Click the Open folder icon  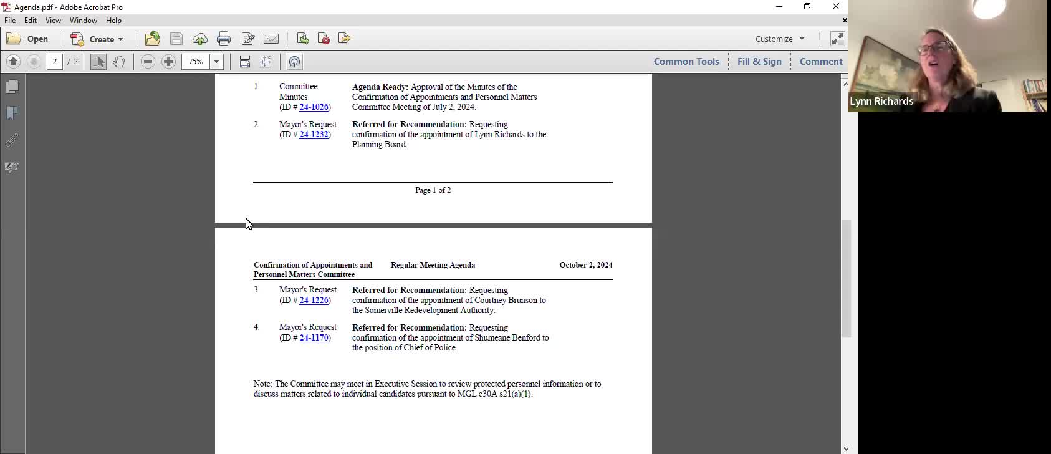[14, 39]
